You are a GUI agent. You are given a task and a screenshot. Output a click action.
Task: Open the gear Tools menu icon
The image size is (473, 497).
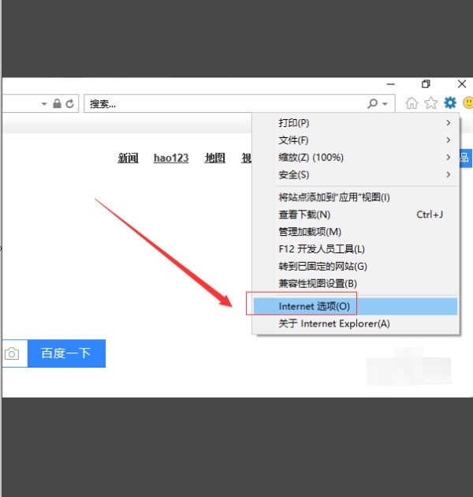(x=450, y=103)
